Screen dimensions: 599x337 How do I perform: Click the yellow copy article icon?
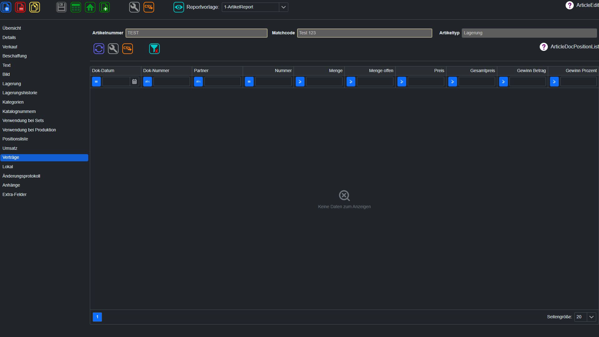tap(35, 7)
